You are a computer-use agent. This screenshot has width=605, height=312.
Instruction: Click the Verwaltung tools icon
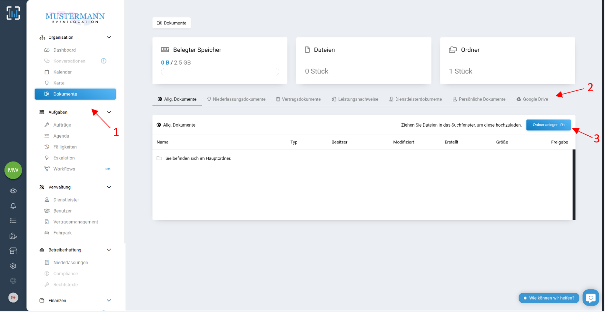(42, 187)
